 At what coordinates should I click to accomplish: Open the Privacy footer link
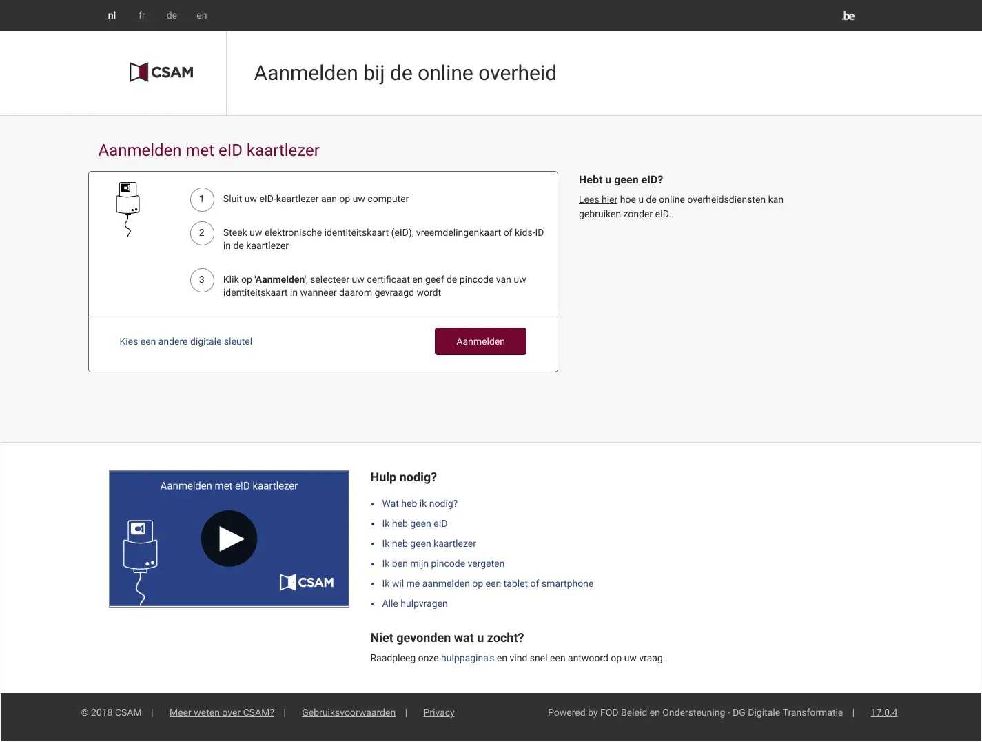point(439,712)
